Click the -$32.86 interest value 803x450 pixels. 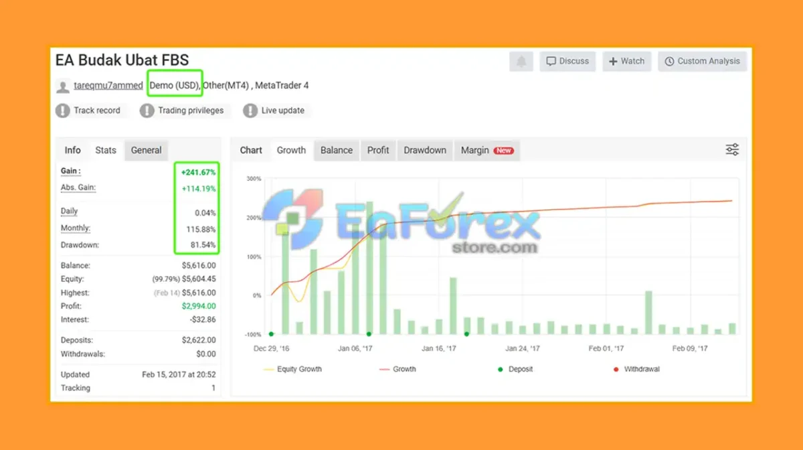(x=203, y=320)
